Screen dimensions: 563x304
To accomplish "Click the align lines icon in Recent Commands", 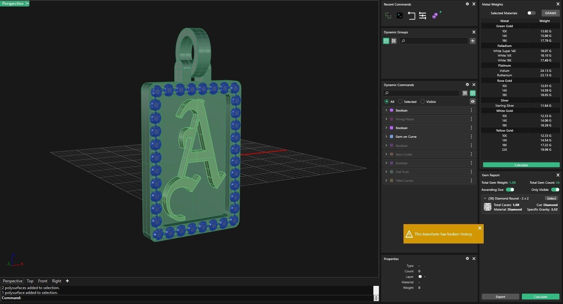I will [423, 16].
